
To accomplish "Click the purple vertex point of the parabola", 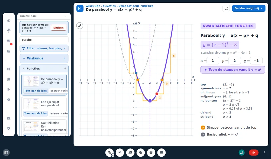I will pos(150,101).
